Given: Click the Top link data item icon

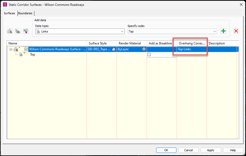Looking at the screenshot, I should click(x=21, y=55).
